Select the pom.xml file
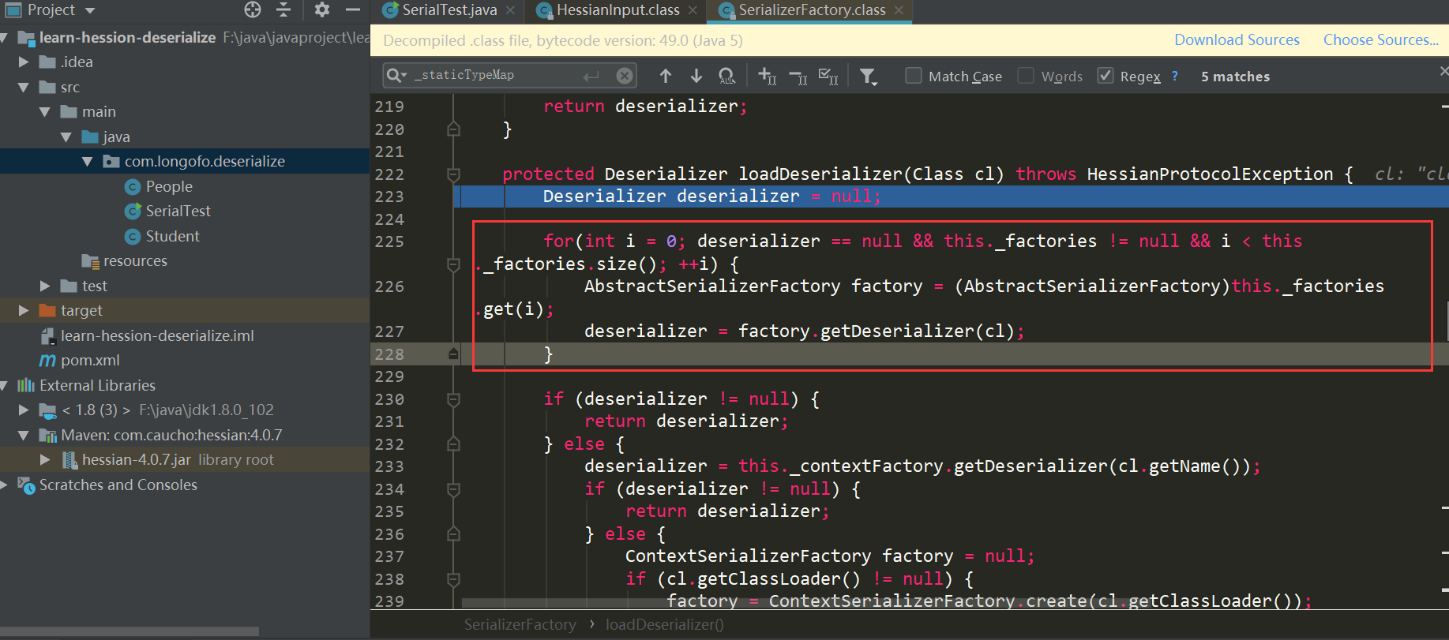 pos(90,360)
